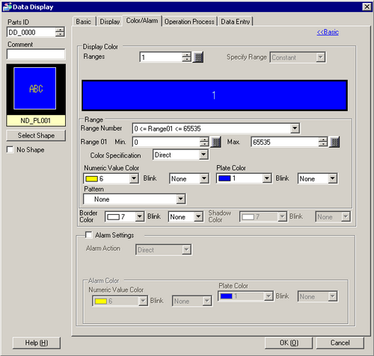Screen dimensions: 374x356
Task: Click the Min. value input field
Action: pyautogui.click(x=166, y=143)
